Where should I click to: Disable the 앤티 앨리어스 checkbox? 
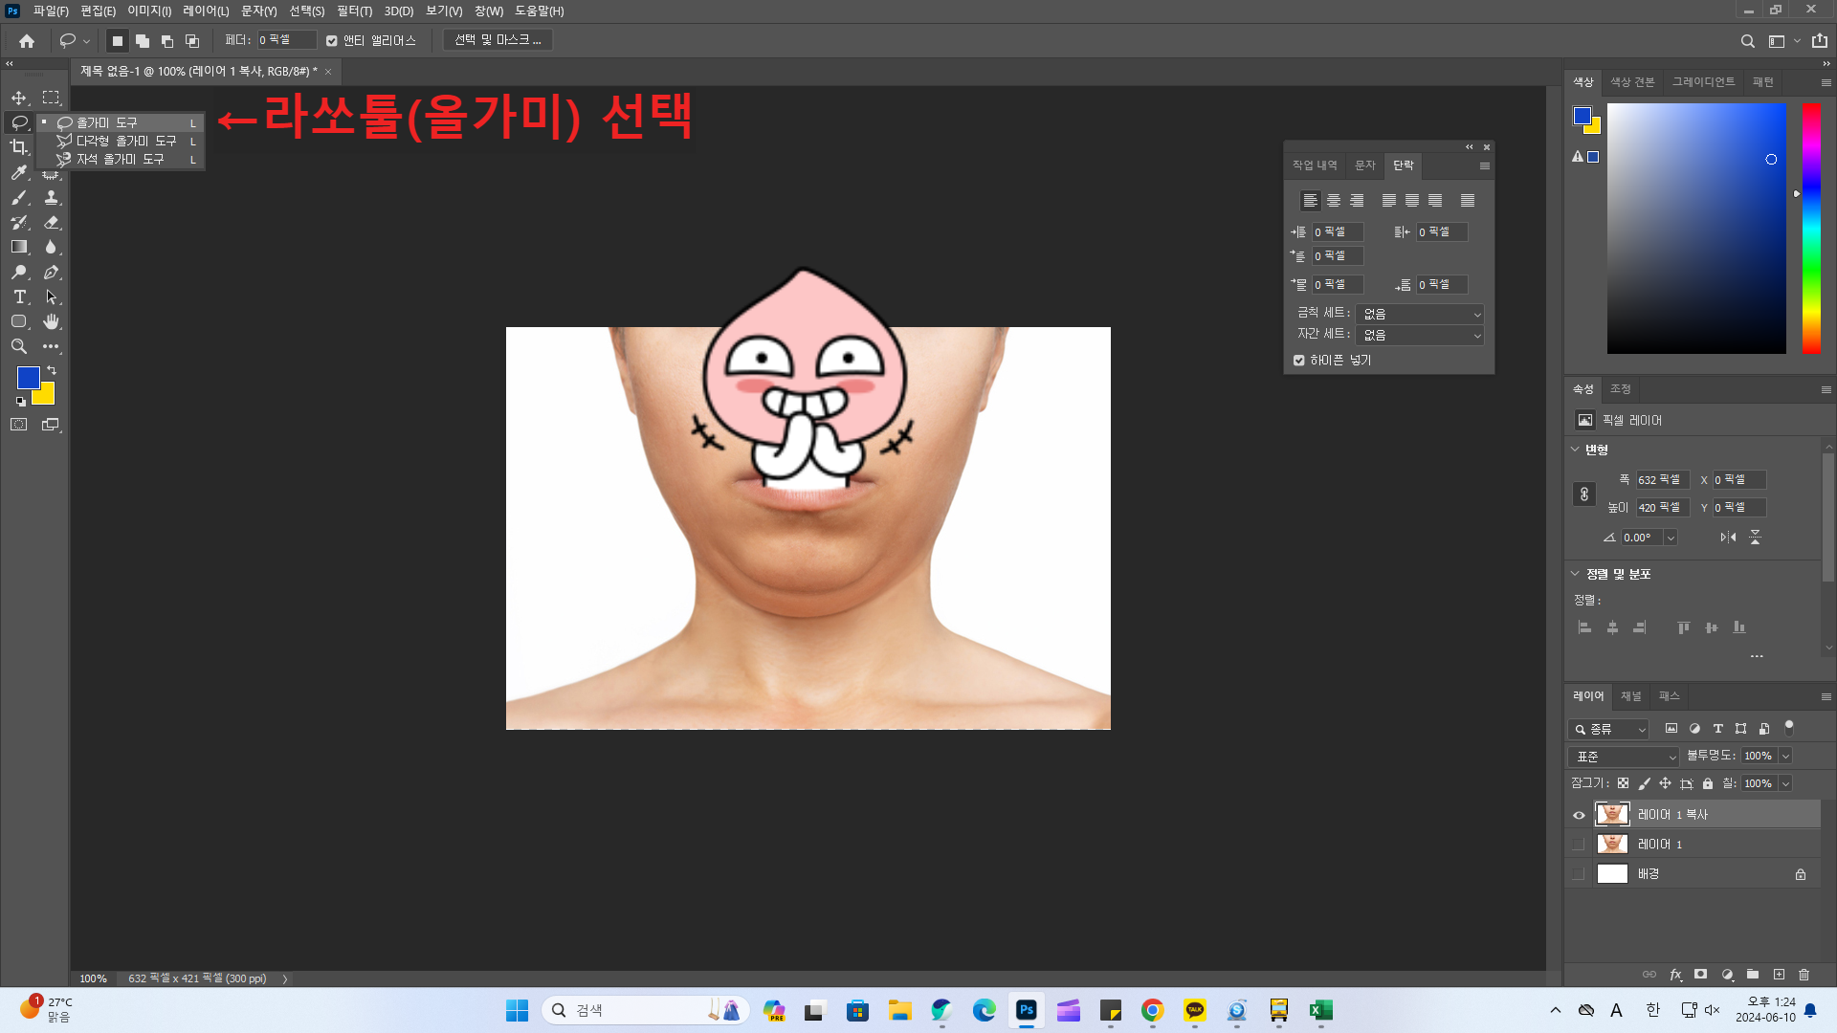coord(332,41)
